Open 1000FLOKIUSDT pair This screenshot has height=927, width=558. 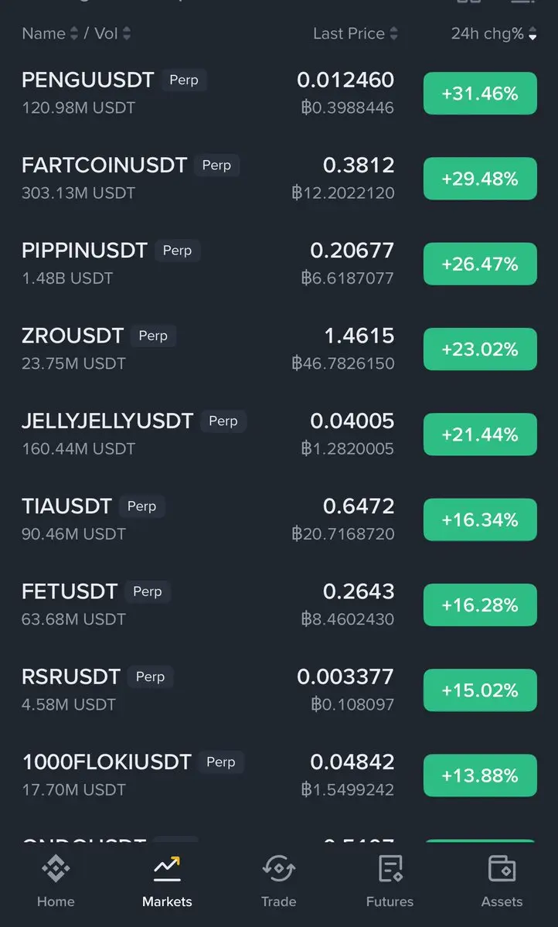[x=279, y=775]
